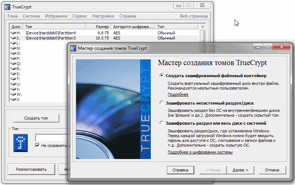Select the I: drive icon row
Screen dimensions: 295x185
pyautogui.click(x=13, y=38)
